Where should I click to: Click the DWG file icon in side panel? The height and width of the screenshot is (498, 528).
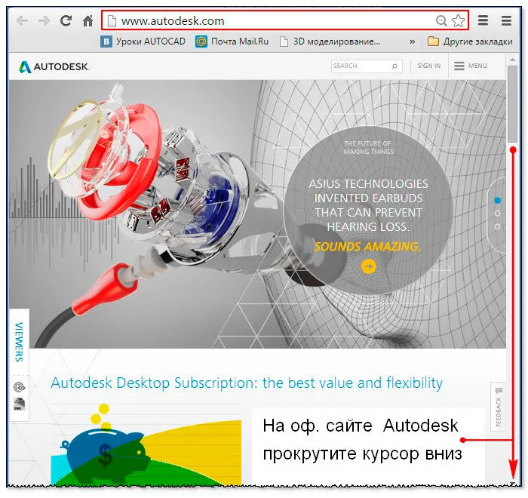coord(20,404)
